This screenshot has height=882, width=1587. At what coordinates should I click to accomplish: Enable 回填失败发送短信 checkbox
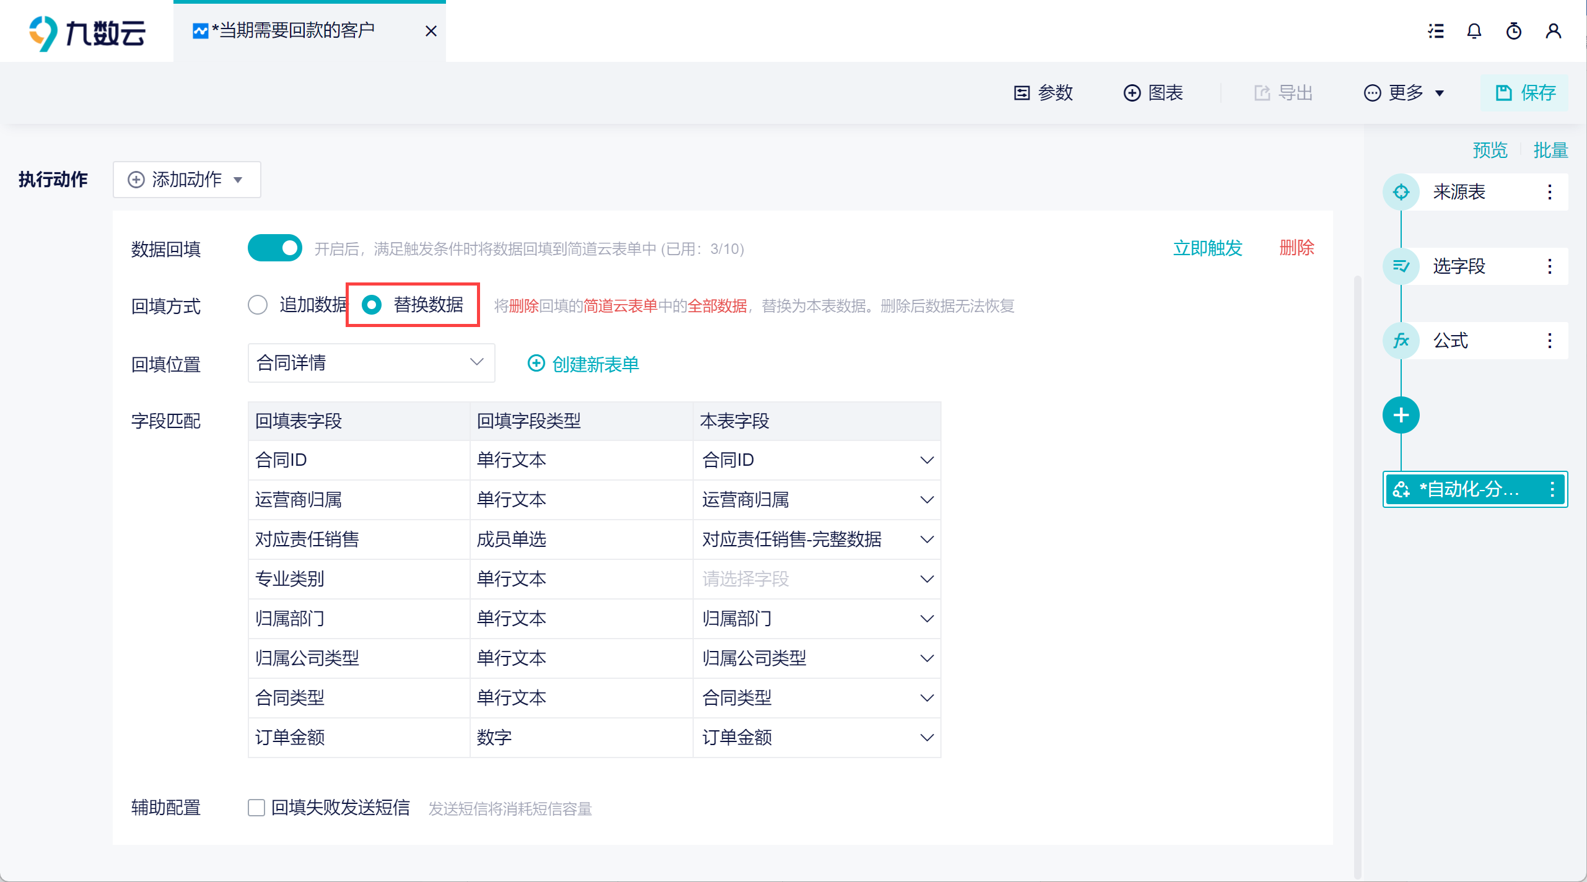click(256, 808)
